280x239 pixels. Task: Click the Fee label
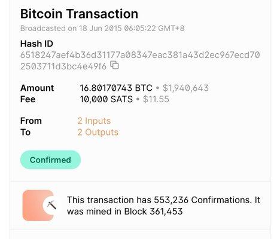(28, 99)
